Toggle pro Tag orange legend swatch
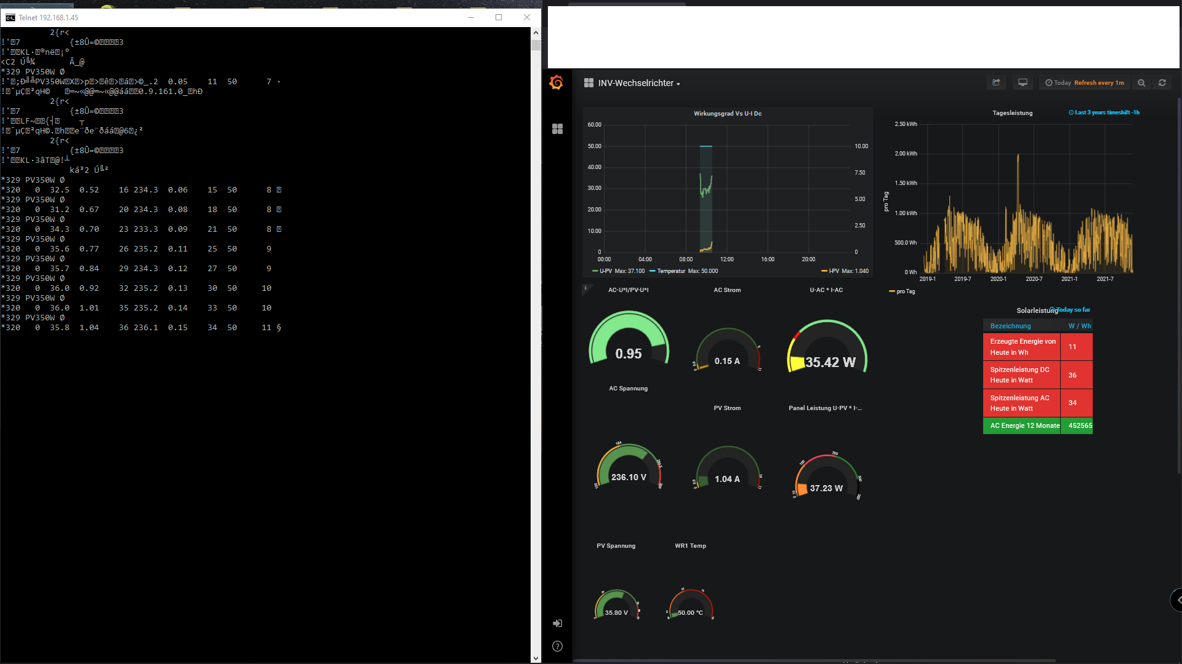The height and width of the screenshot is (664, 1182). coord(892,291)
